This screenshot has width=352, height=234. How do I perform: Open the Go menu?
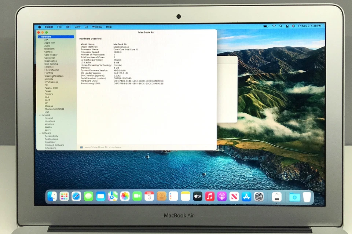[87, 26]
